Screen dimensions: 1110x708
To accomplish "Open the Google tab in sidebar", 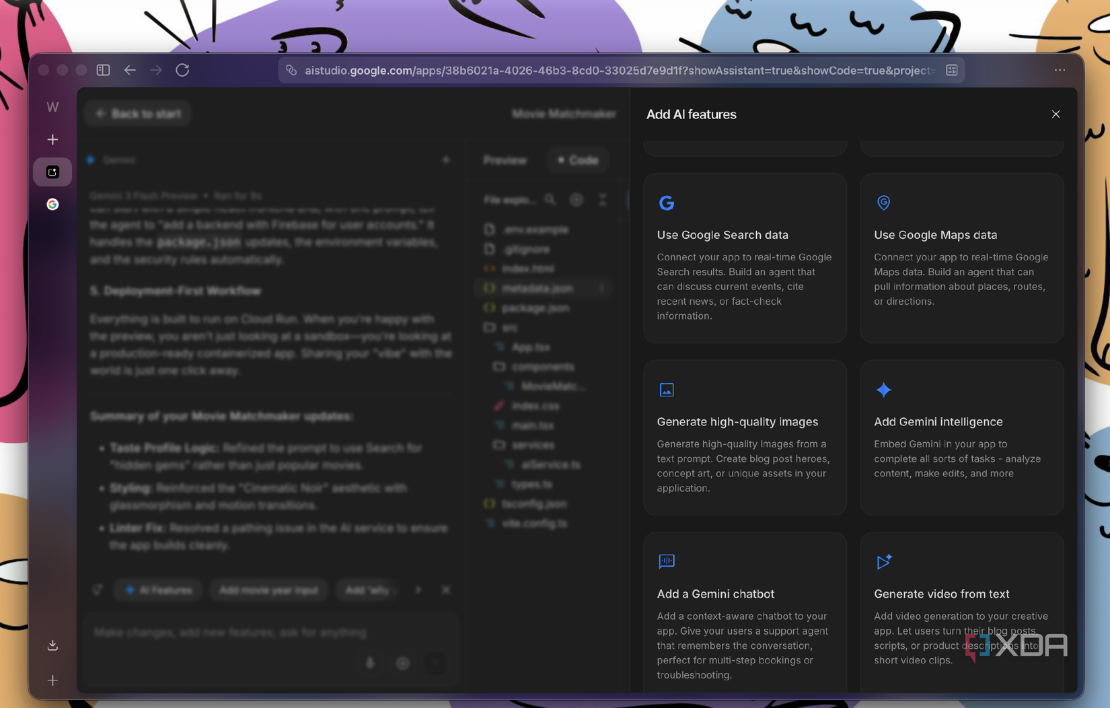I will pos(52,204).
